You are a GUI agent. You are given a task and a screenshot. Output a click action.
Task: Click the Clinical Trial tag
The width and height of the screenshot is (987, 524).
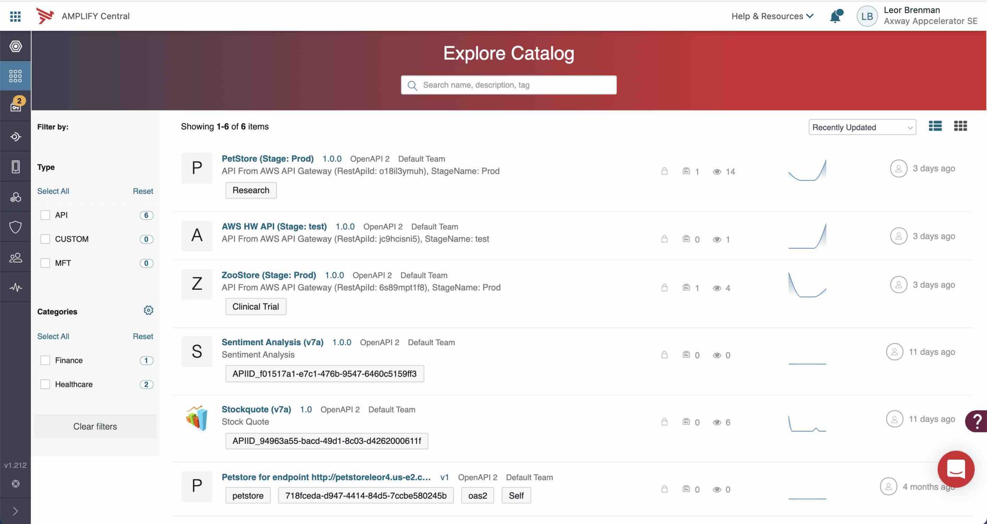click(x=256, y=307)
